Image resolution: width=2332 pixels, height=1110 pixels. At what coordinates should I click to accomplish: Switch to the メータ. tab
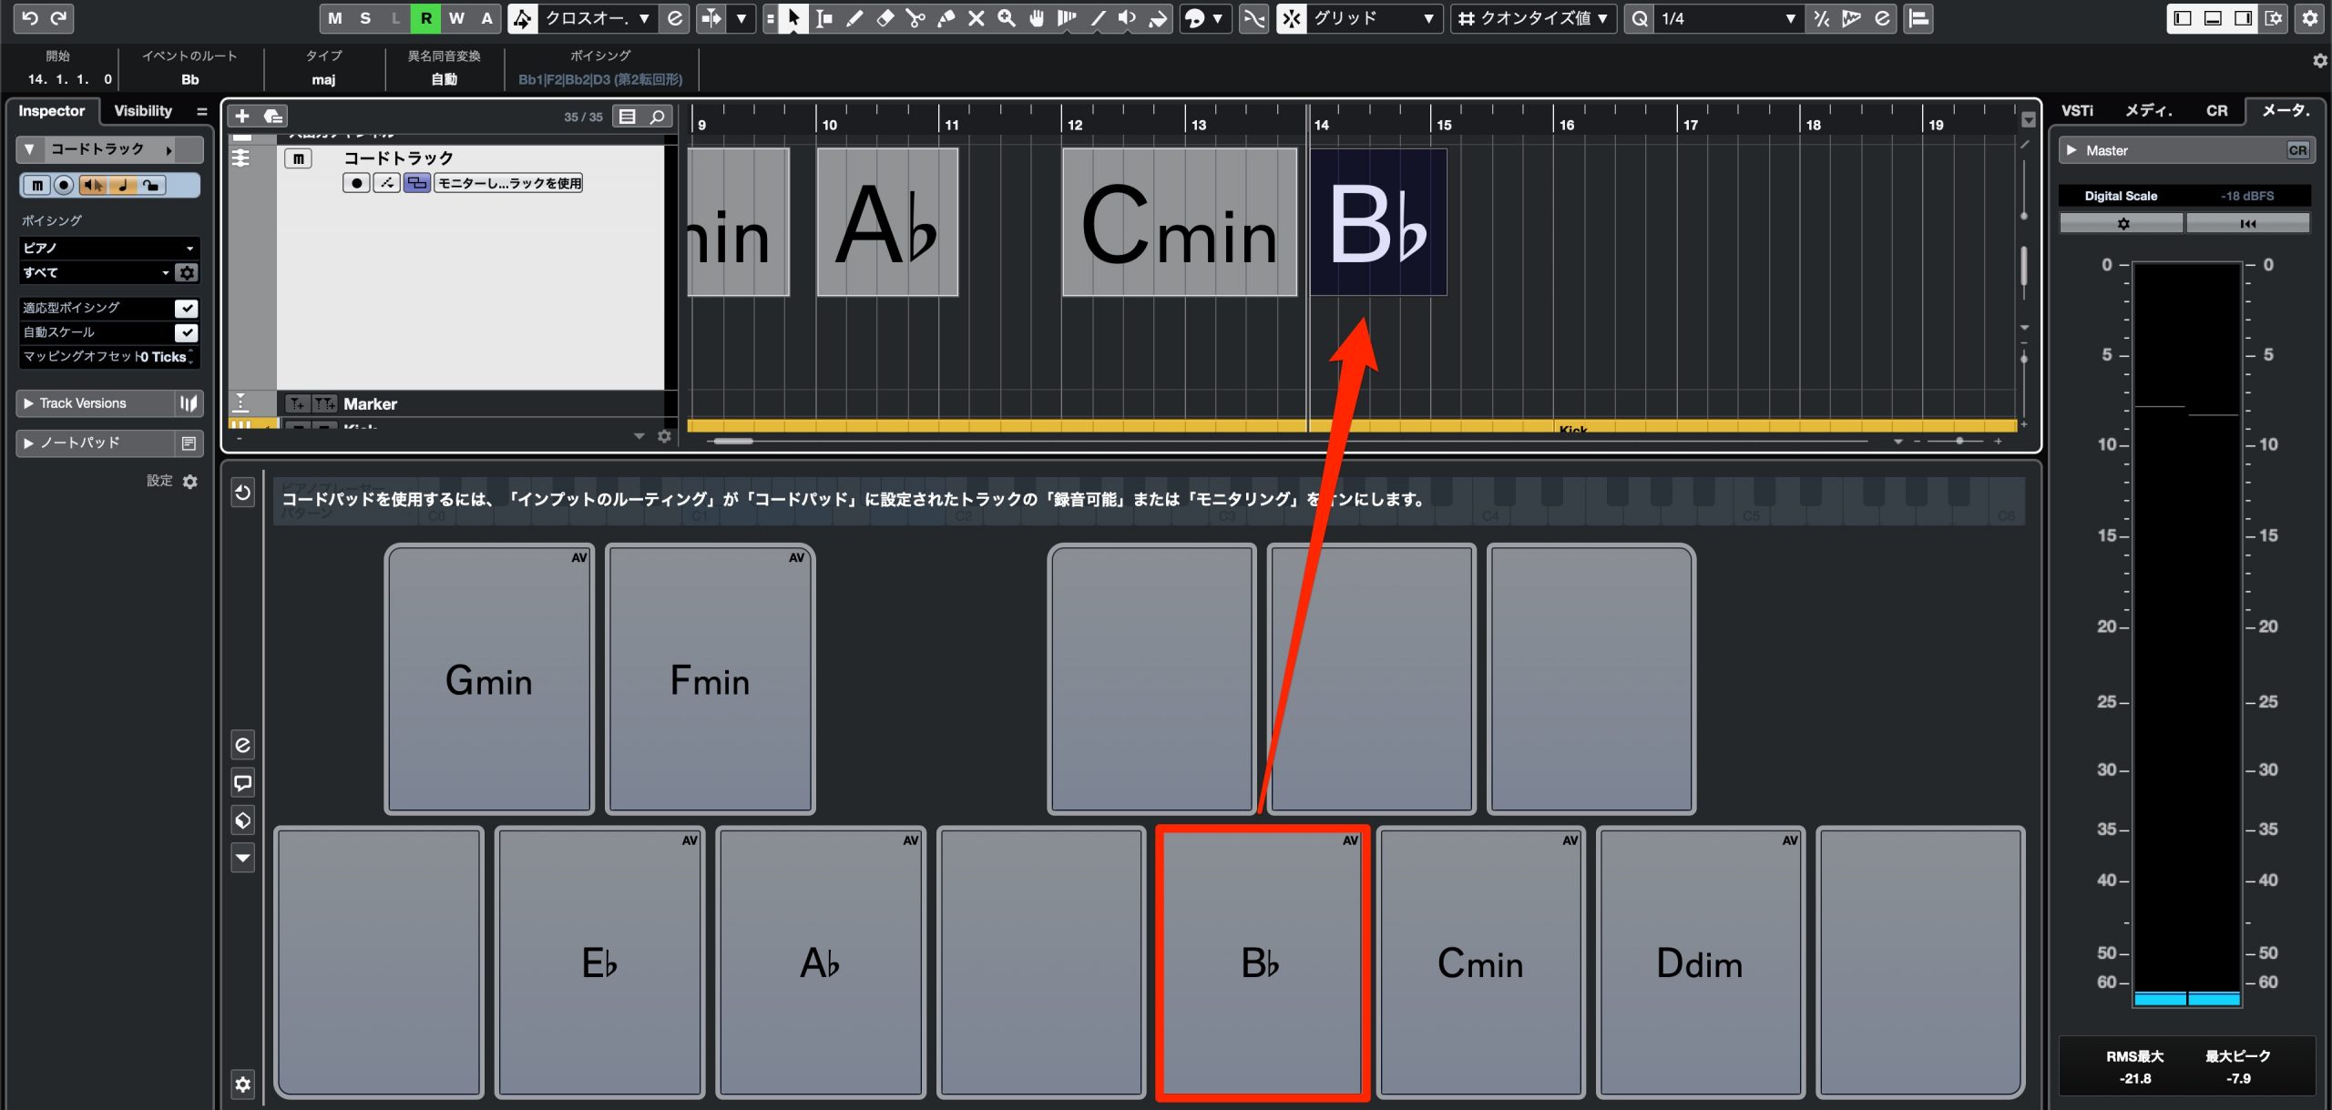tap(2286, 111)
